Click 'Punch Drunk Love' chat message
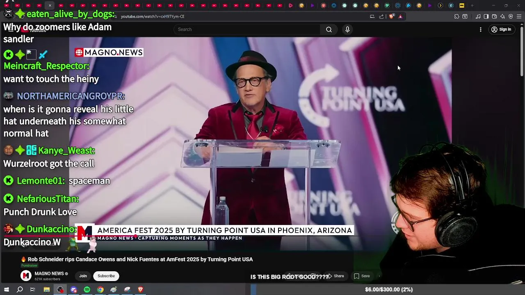Image resolution: width=525 pixels, height=295 pixels. [40, 212]
